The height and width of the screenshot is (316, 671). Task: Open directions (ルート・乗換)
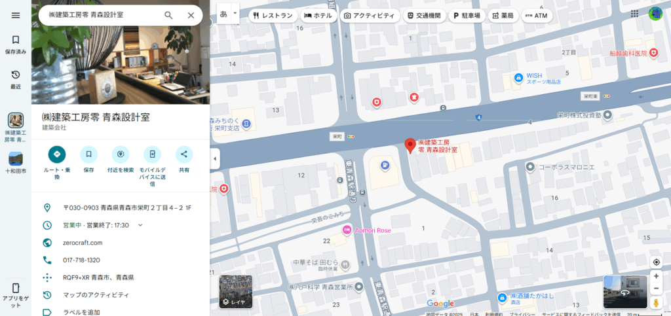click(x=57, y=163)
